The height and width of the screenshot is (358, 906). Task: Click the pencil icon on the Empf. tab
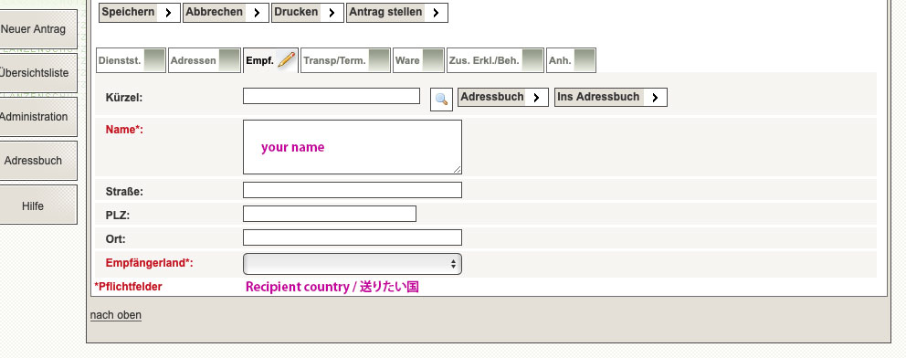[x=286, y=60]
